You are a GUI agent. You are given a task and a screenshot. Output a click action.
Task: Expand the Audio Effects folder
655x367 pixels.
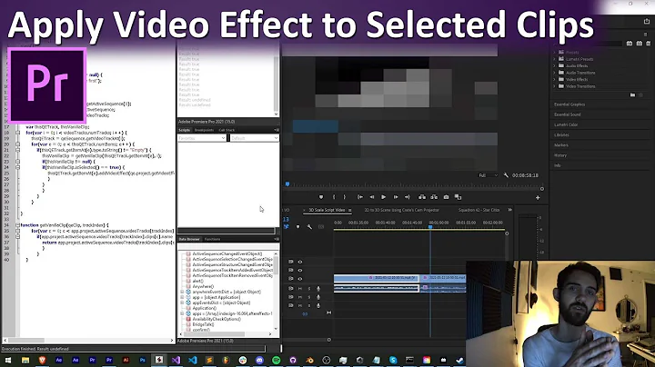tap(555, 66)
